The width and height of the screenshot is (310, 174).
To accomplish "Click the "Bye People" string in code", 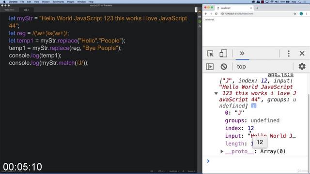I will (100, 48).
